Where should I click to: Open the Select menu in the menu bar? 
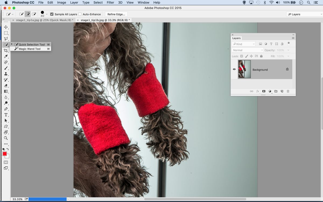[x=98, y=2]
